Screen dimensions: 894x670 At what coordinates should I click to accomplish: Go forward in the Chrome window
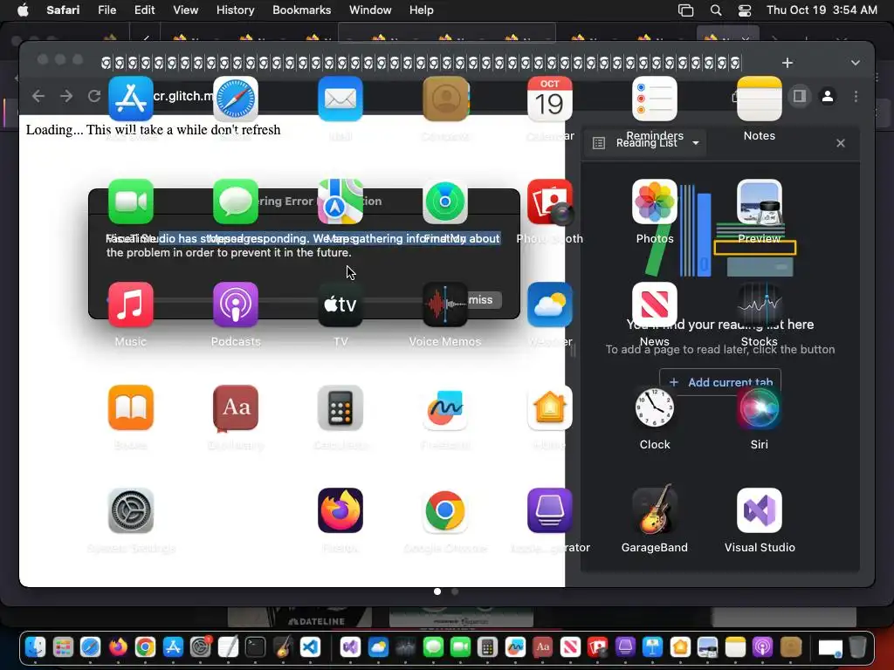[x=66, y=96]
